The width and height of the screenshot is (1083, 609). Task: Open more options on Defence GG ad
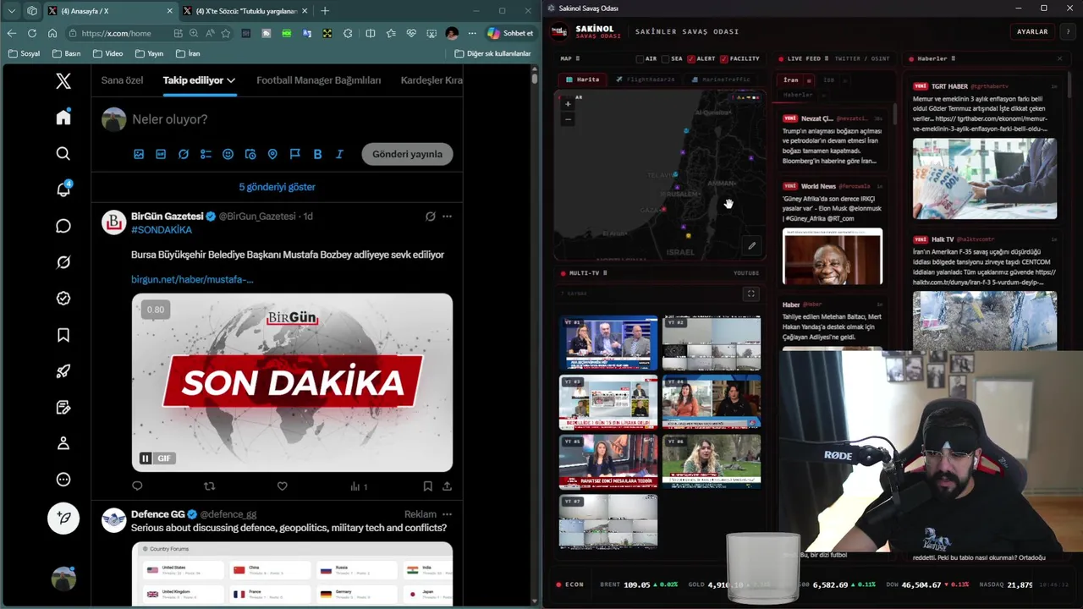447,514
